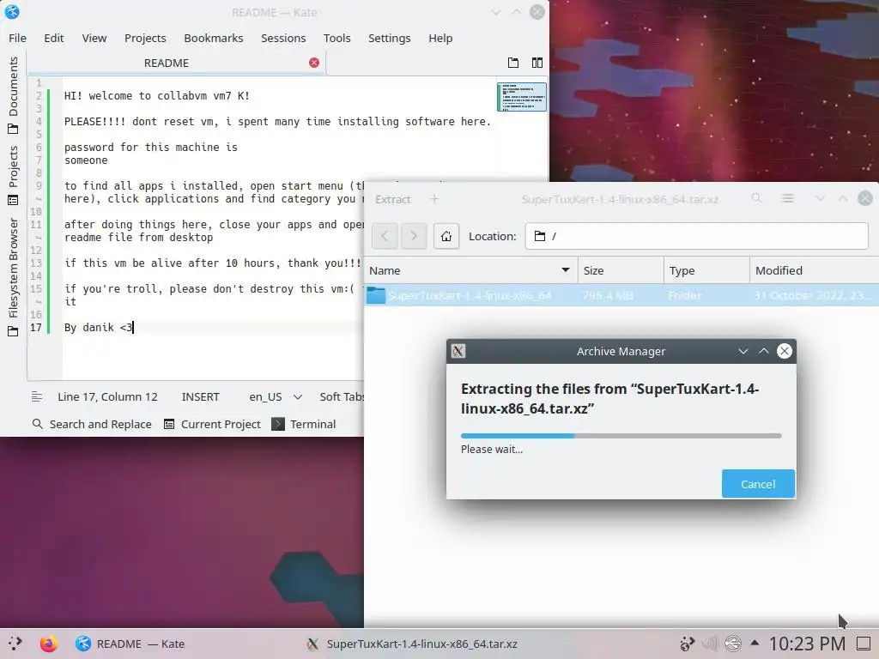Click the INSERT mode indicator
Viewport: 879px width, 659px height.
[200, 396]
